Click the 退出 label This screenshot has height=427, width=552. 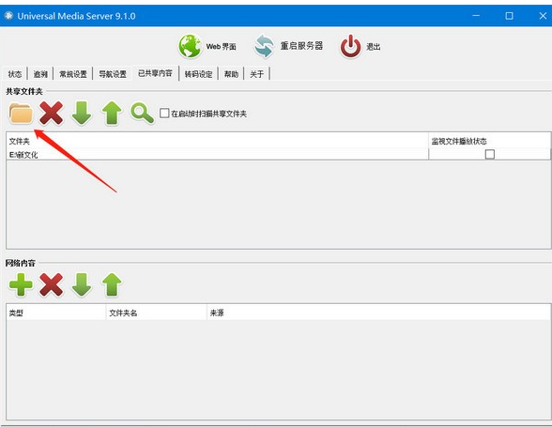[x=374, y=47]
